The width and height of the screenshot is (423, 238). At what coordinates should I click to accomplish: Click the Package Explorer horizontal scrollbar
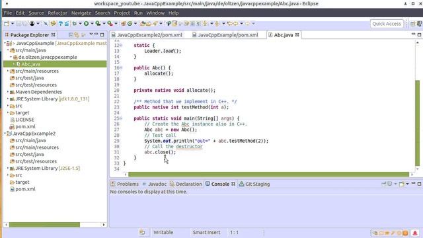pos(44,225)
